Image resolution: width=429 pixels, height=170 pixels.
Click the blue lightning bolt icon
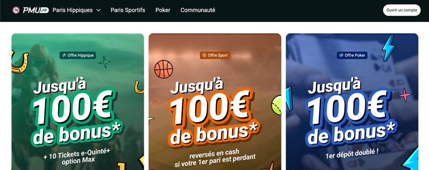[388, 47]
